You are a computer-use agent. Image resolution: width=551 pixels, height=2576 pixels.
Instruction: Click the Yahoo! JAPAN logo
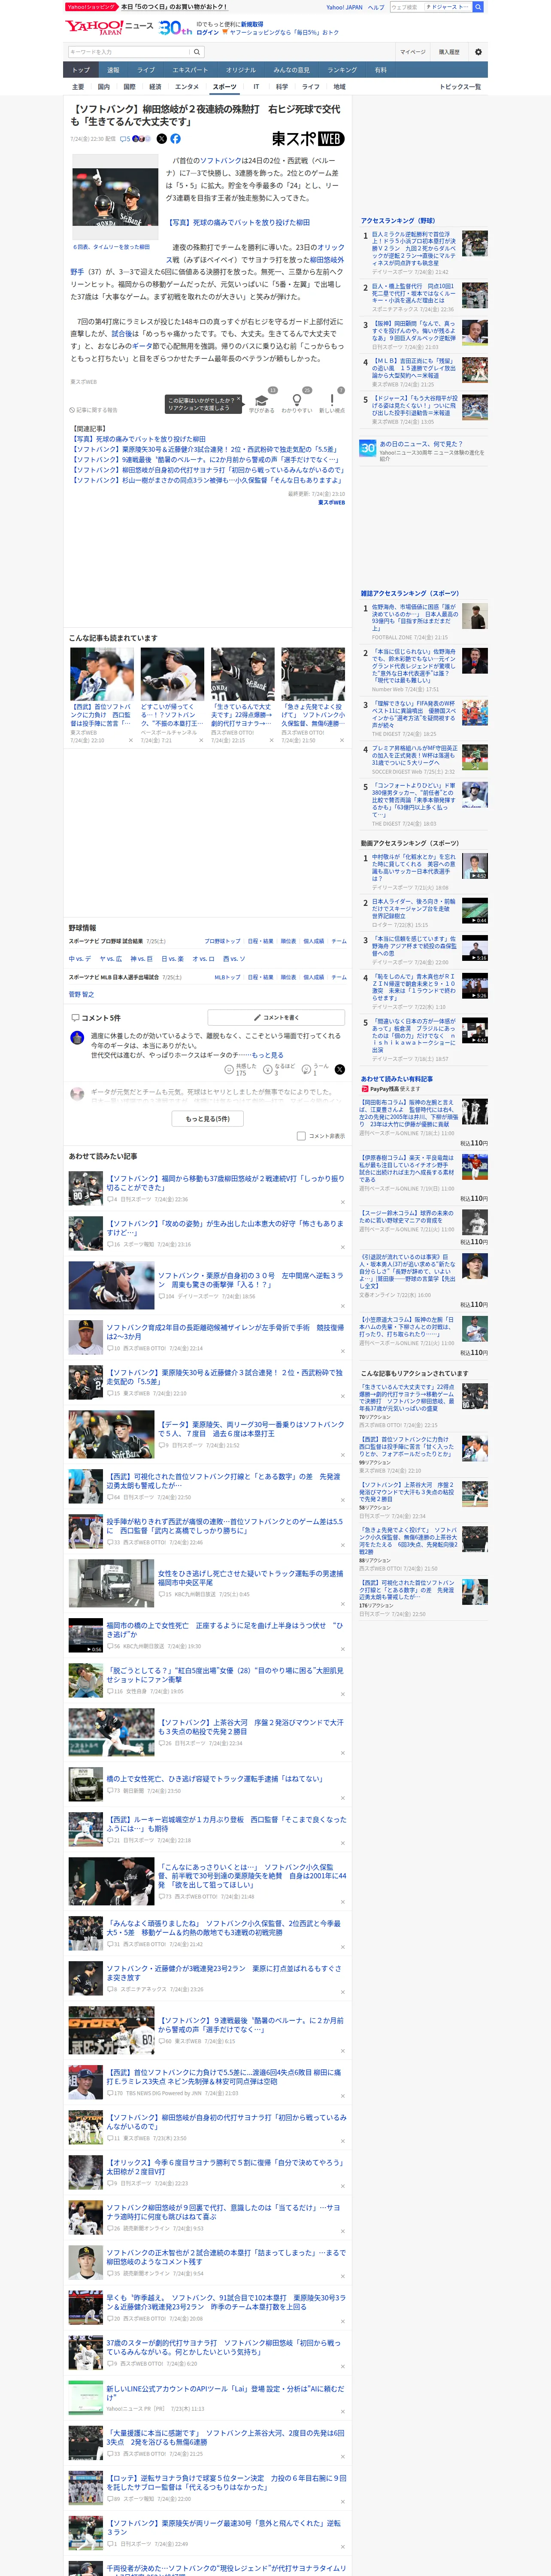point(94,27)
